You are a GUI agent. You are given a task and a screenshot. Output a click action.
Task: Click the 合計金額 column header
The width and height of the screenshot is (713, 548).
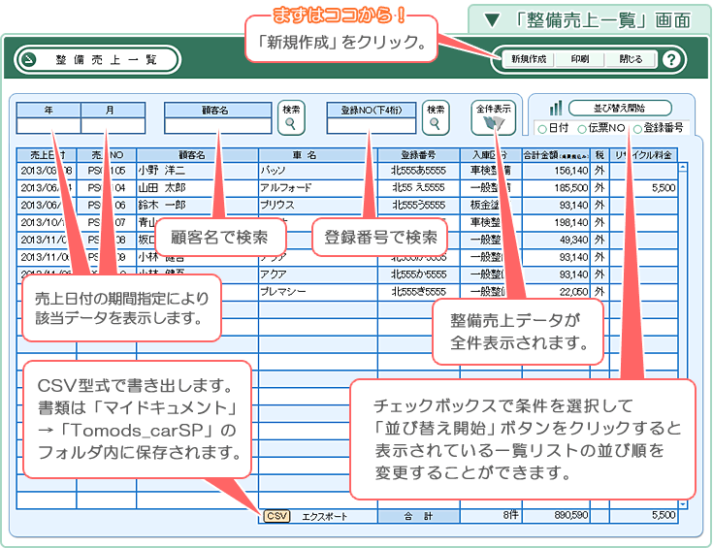(556, 155)
